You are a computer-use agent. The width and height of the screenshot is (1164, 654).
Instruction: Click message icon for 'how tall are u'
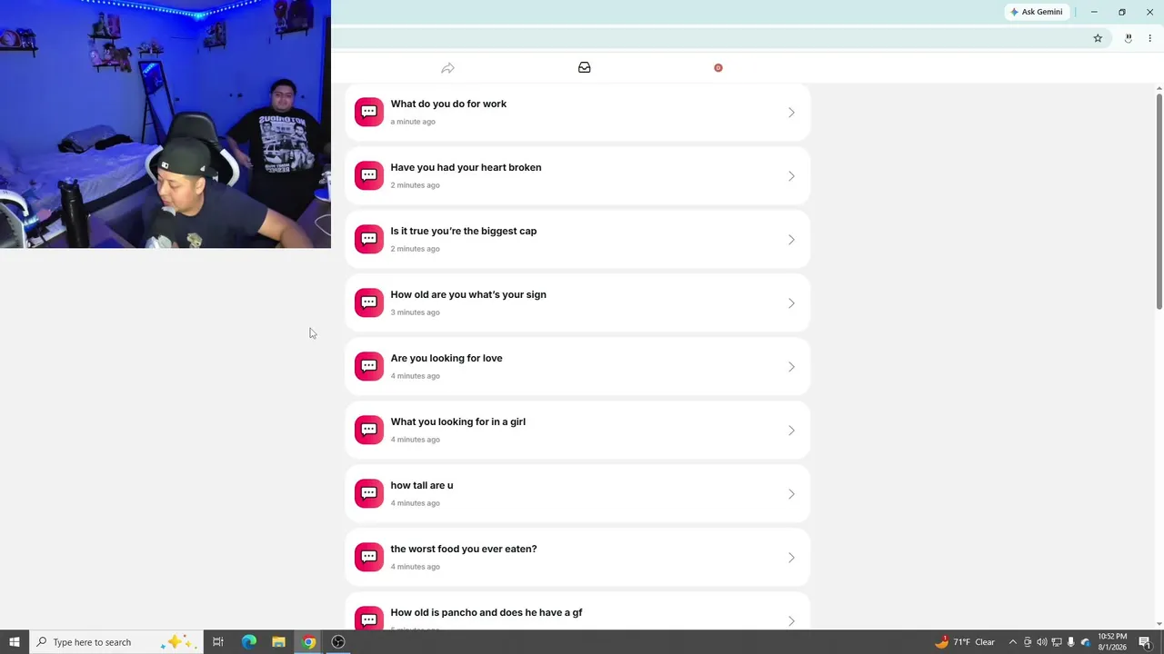[x=369, y=493]
